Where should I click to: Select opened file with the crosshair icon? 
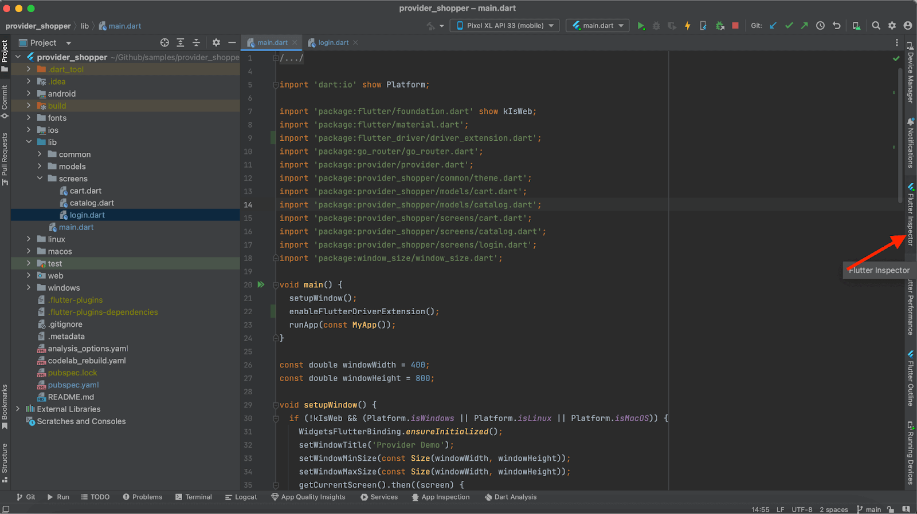click(164, 42)
